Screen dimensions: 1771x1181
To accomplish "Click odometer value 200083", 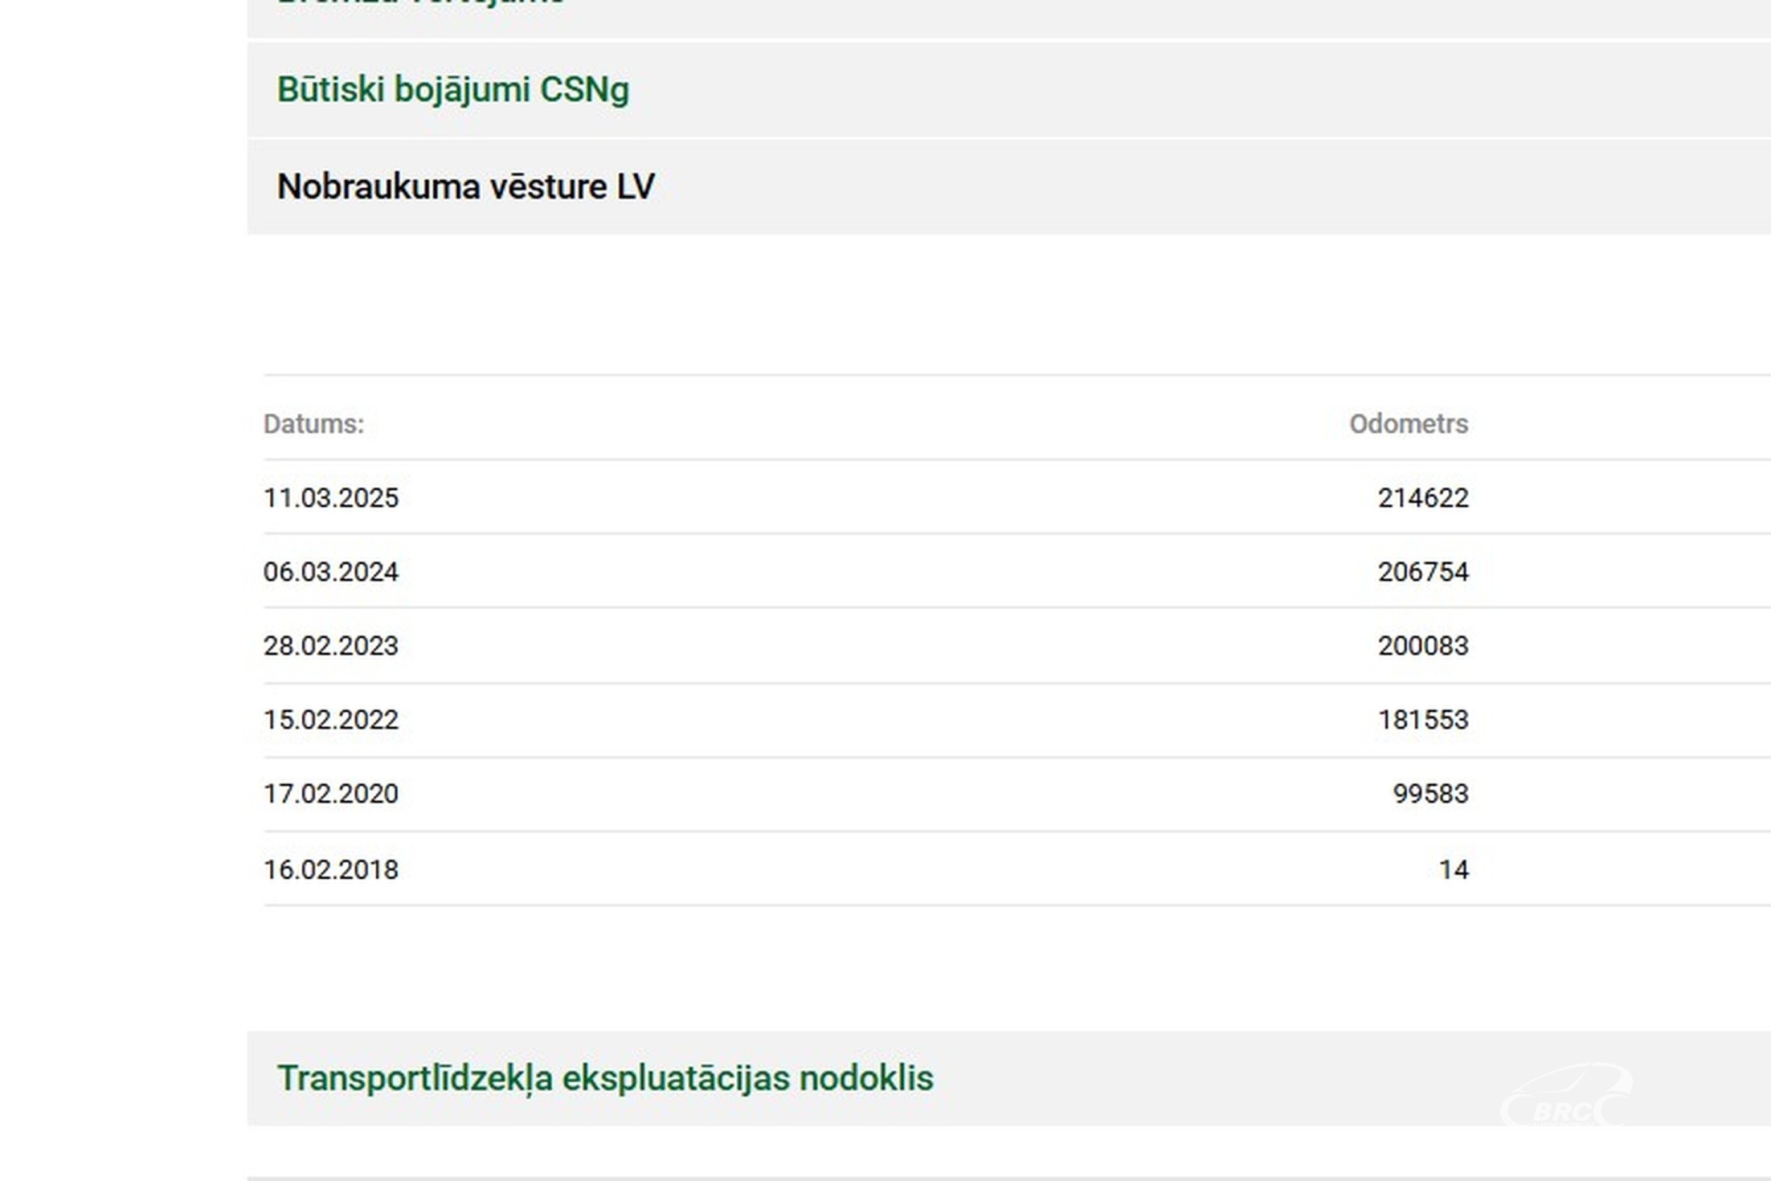I will (1422, 645).
